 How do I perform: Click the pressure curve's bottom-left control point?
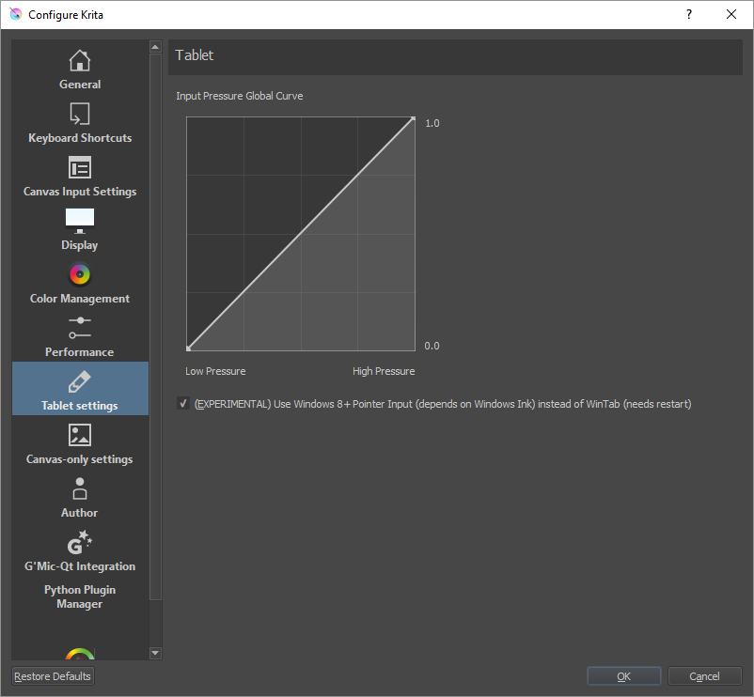point(188,348)
